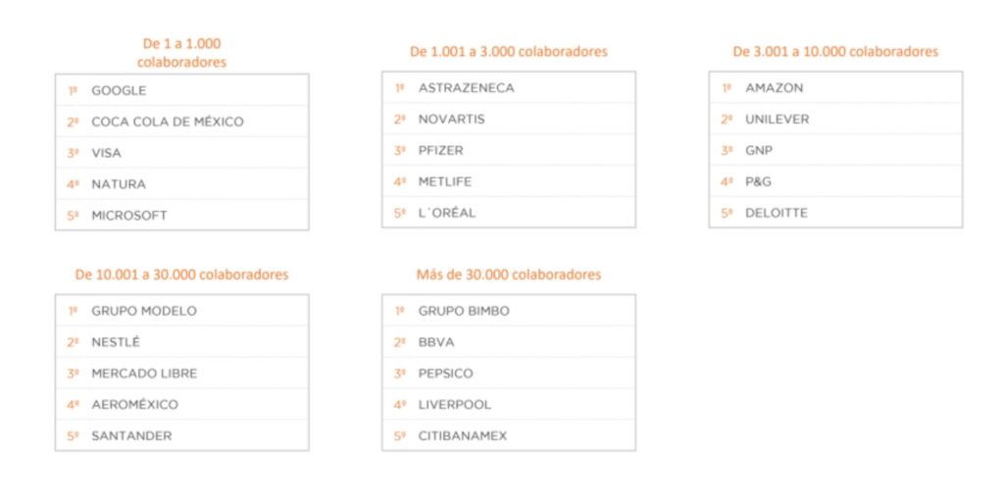Click the UNILEVER row
This screenshot has width=1004, height=502.
(x=778, y=120)
